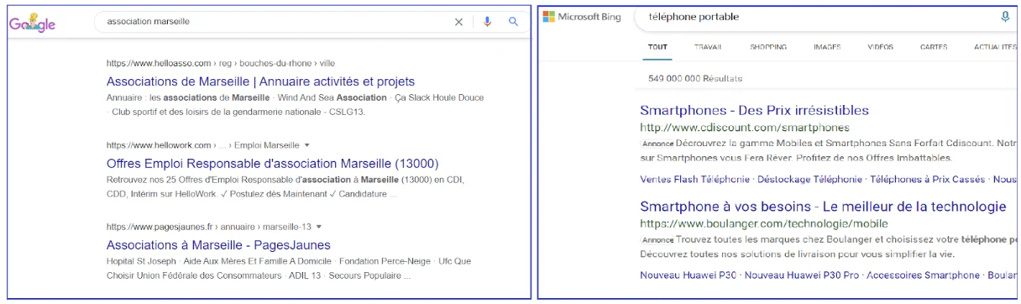Viewport: 1021px width, 304px height.
Task: Expand the pagesjaunes.fr result dropdown arrow
Action: (320, 227)
